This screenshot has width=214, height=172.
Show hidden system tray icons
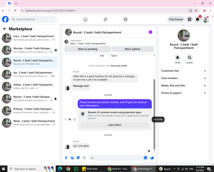174,169
